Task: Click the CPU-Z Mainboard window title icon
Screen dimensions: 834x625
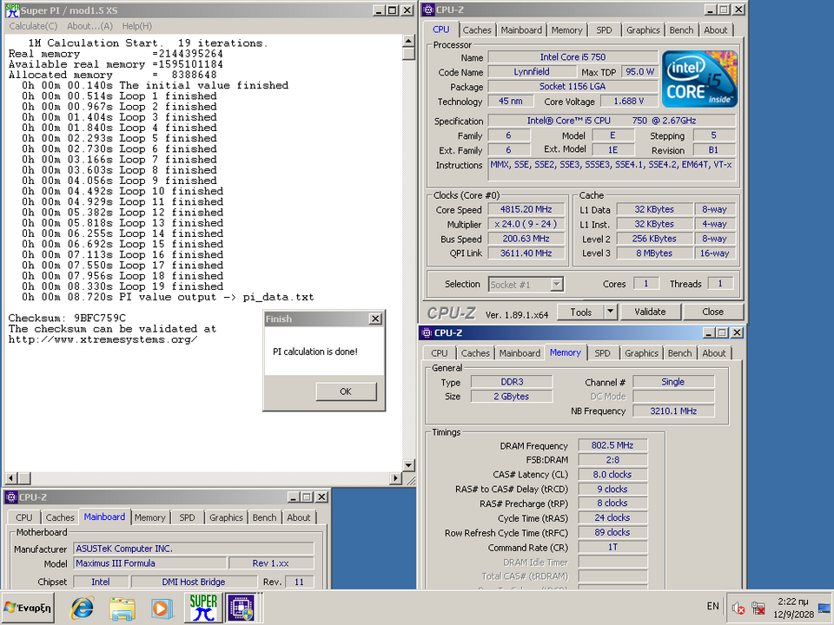Action: 11,497
